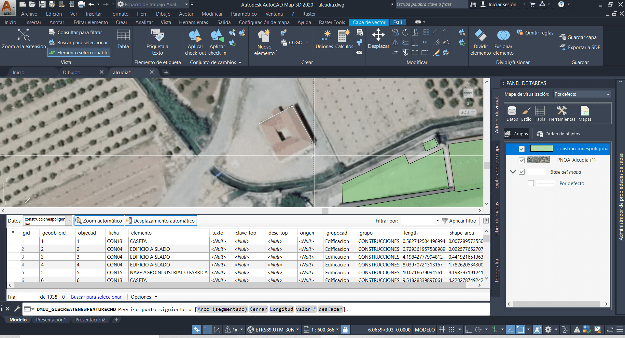This screenshot has width=625, height=338.
Task: Click the Buscar para seleccionar link
Action: 96,297
